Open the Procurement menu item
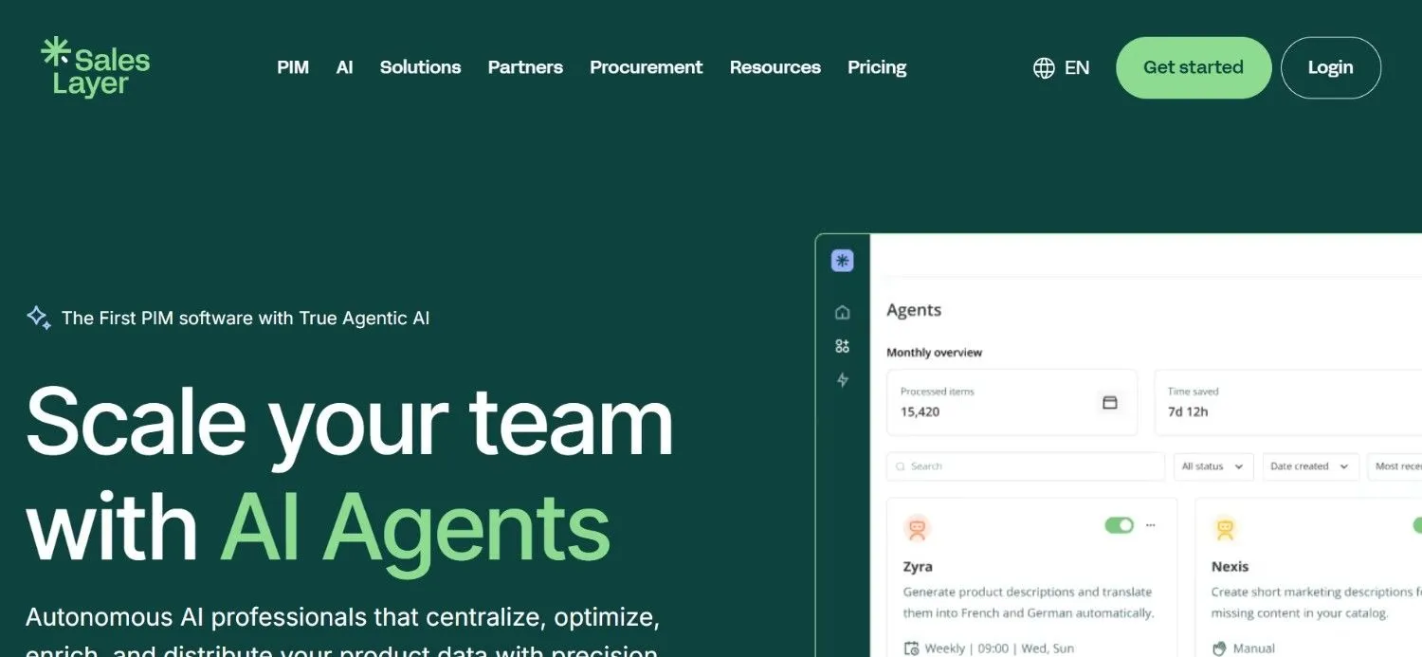The height and width of the screenshot is (657, 1422). [x=646, y=67]
